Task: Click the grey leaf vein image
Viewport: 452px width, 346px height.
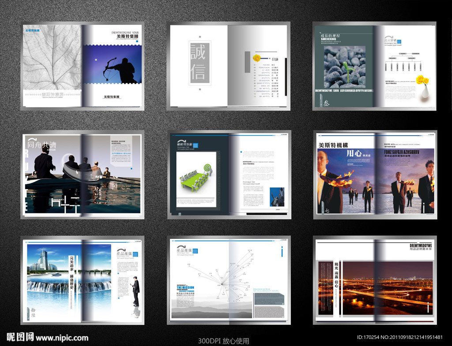Action: click(53, 57)
